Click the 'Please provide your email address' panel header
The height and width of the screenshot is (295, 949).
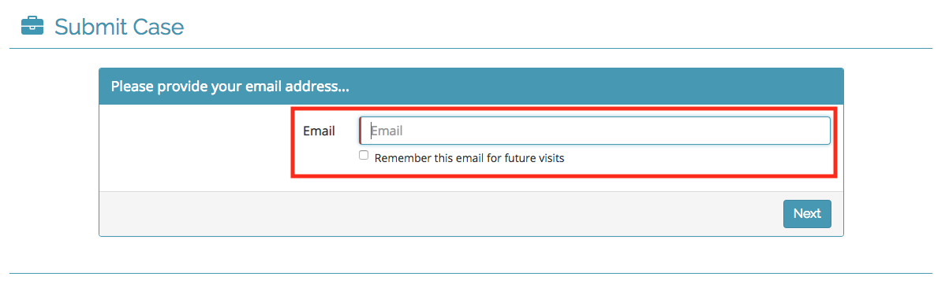(471, 86)
